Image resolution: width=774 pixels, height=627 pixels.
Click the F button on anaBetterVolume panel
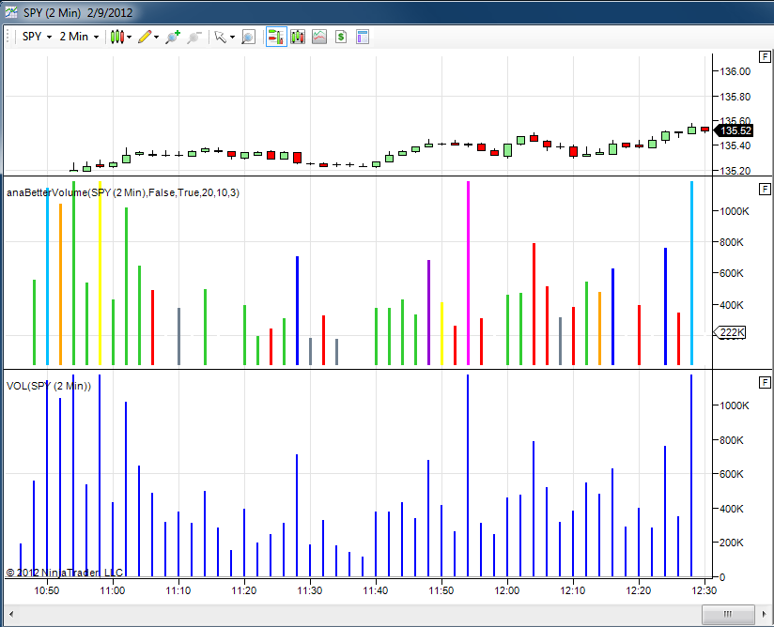pos(765,189)
